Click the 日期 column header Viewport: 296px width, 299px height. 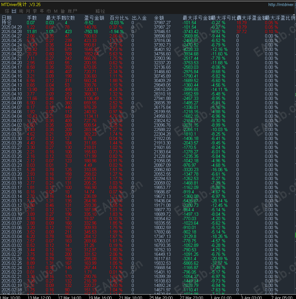point(6,18)
